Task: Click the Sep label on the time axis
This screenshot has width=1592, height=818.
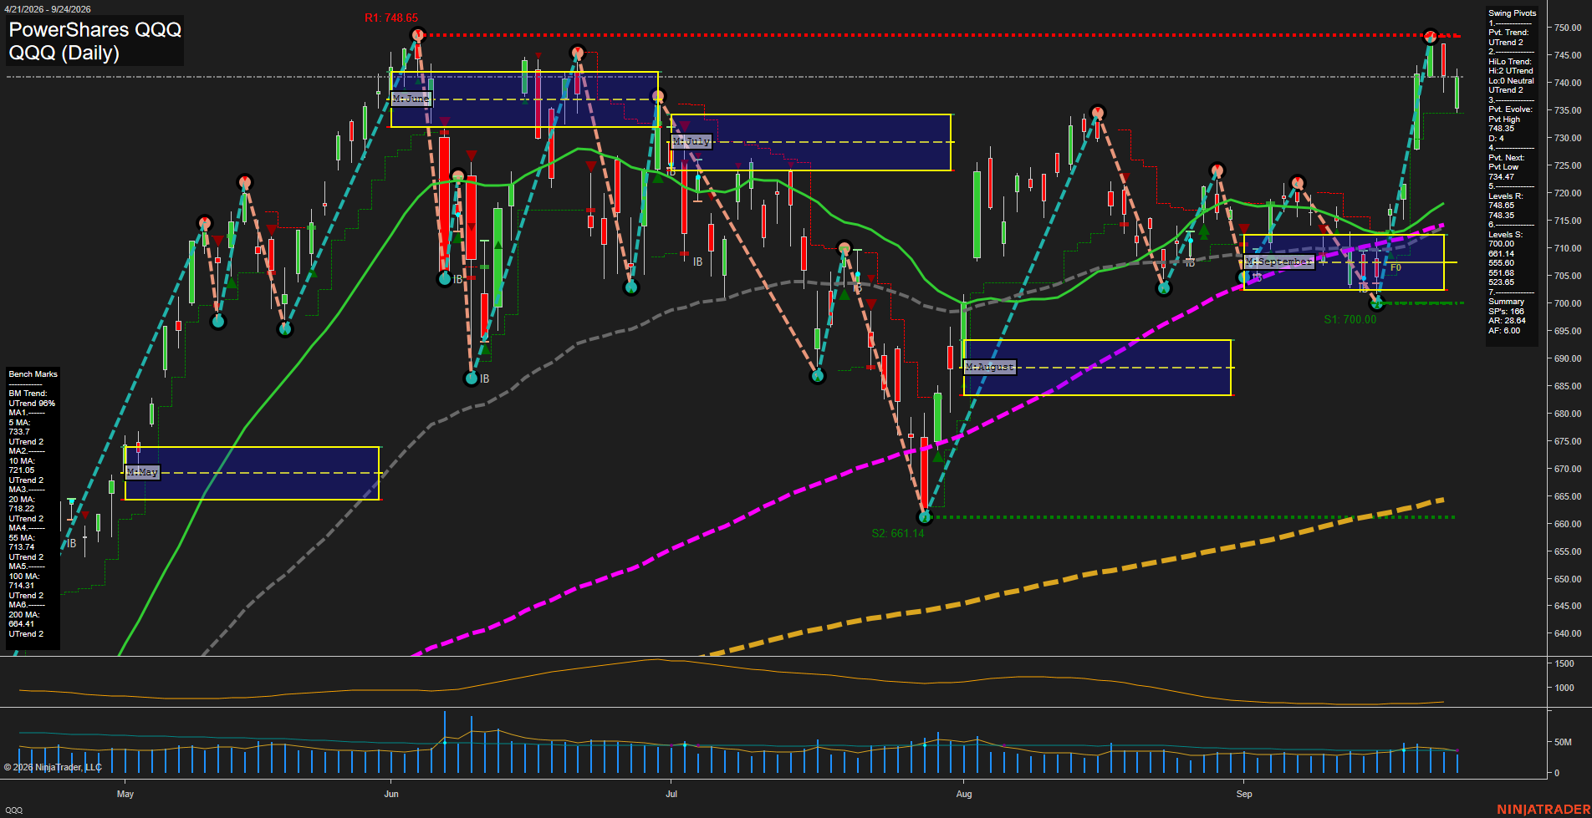Action: coord(1244,794)
